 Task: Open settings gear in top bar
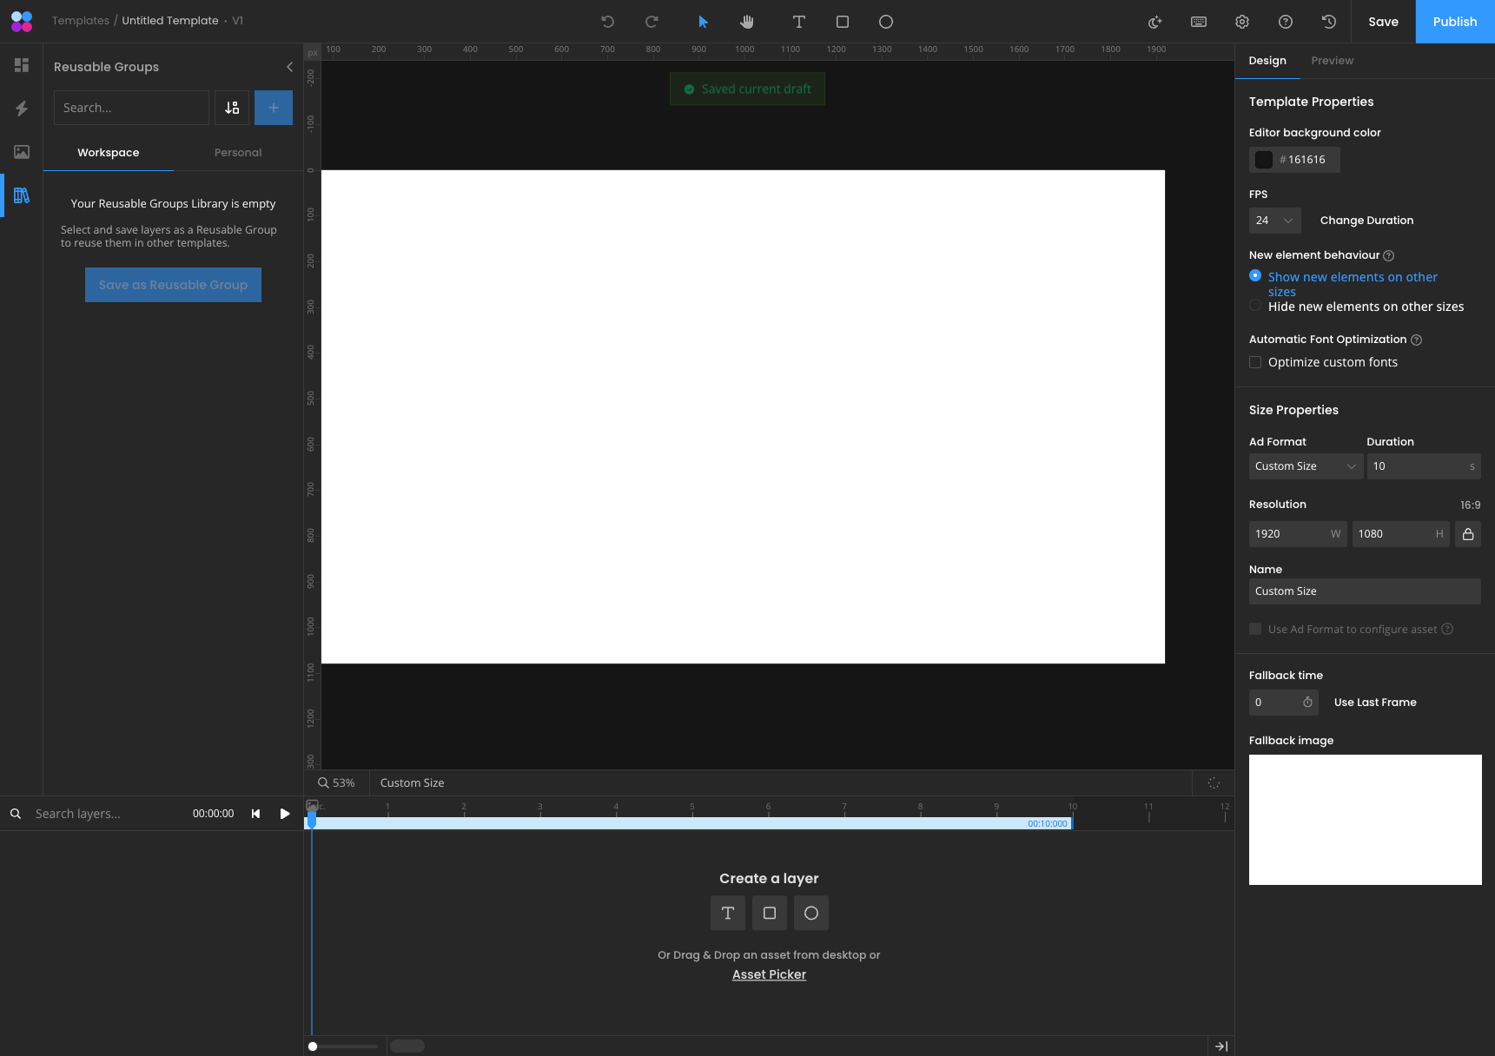pyautogui.click(x=1242, y=22)
